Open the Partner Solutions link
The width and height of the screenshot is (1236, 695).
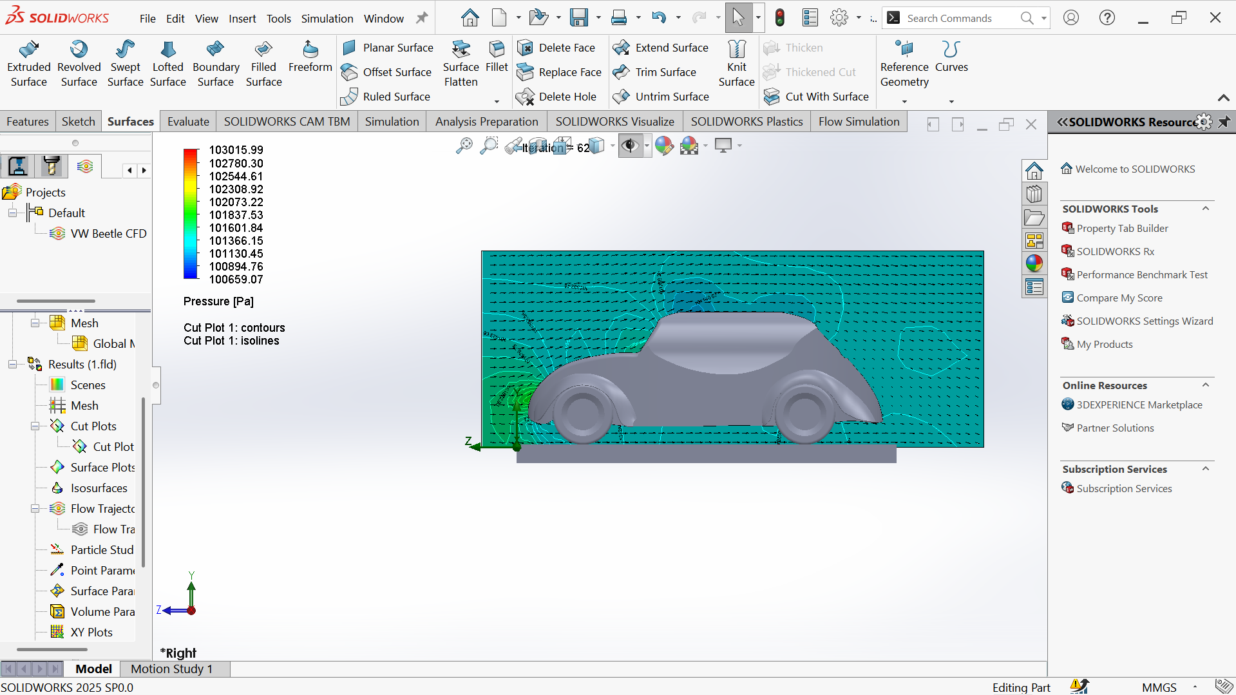click(x=1115, y=428)
